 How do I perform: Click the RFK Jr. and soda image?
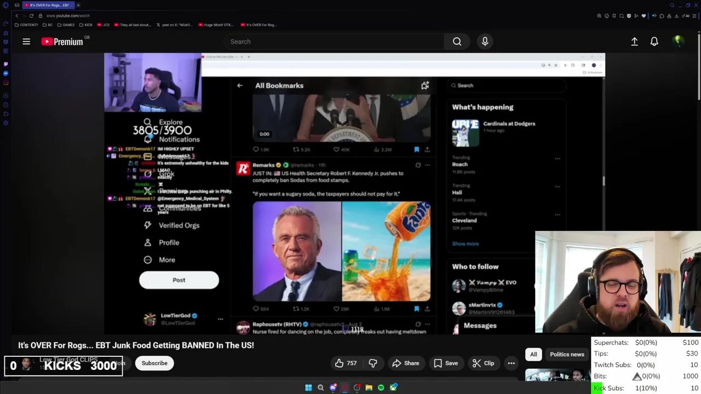pos(341,251)
